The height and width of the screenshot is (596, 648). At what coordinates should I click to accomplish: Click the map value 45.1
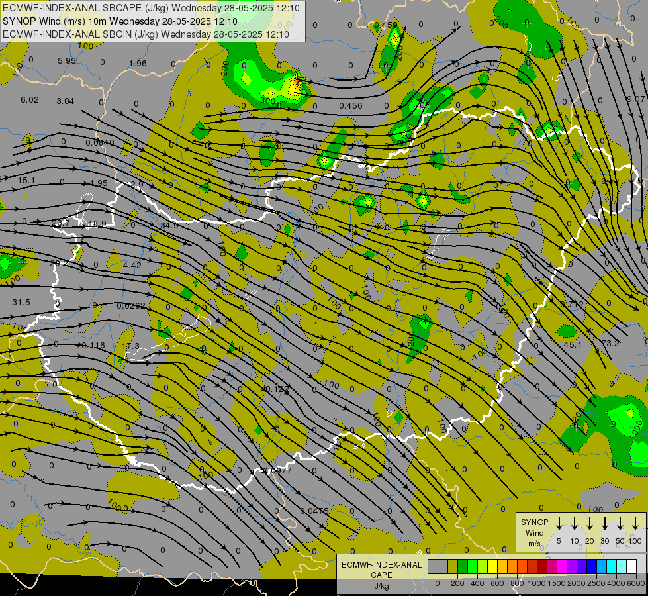click(x=573, y=344)
